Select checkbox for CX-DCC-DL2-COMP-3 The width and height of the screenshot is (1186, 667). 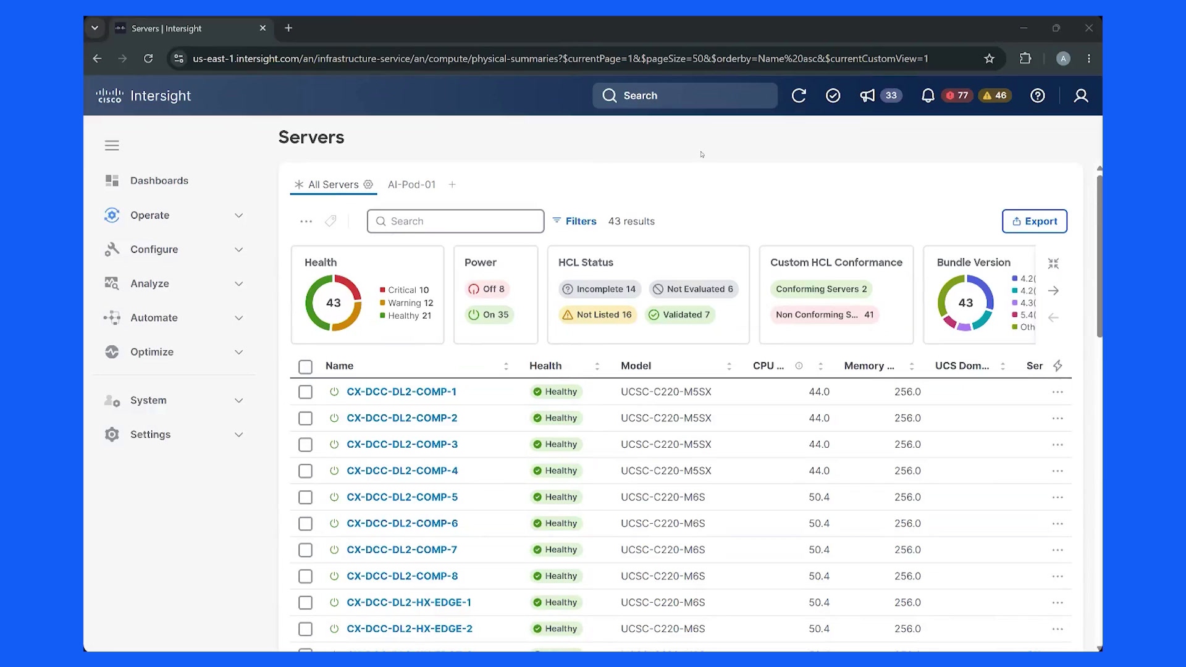click(x=305, y=445)
